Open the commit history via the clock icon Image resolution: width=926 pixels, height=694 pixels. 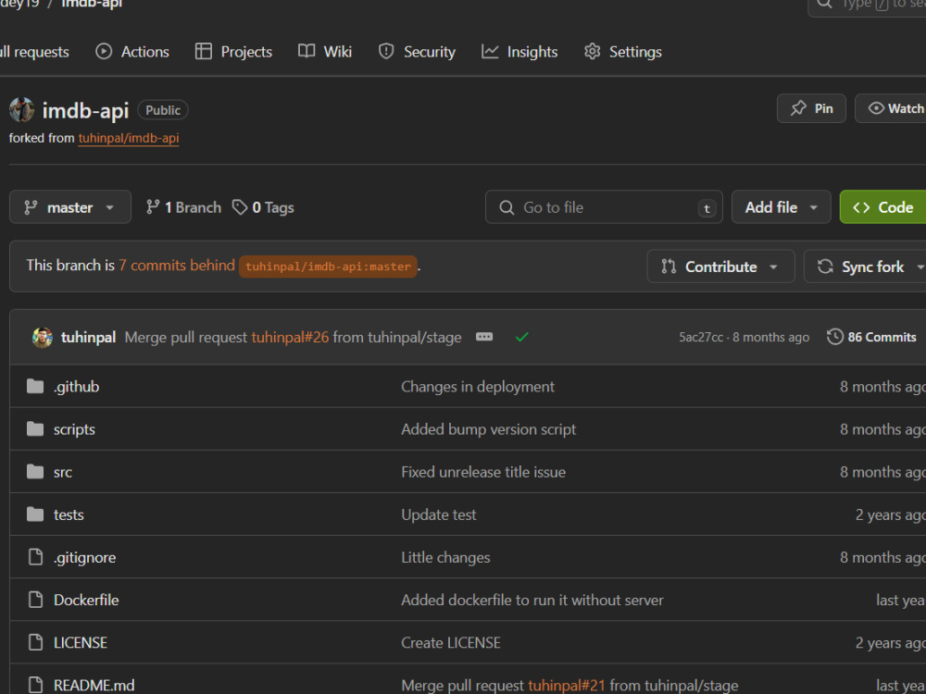click(834, 337)
